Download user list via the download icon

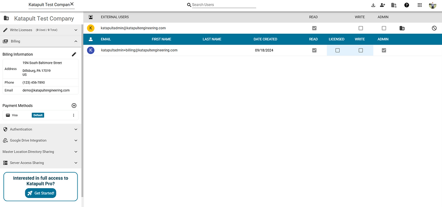pos(373,5)
